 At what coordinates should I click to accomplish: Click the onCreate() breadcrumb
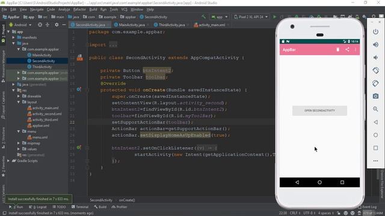(127, 200)
